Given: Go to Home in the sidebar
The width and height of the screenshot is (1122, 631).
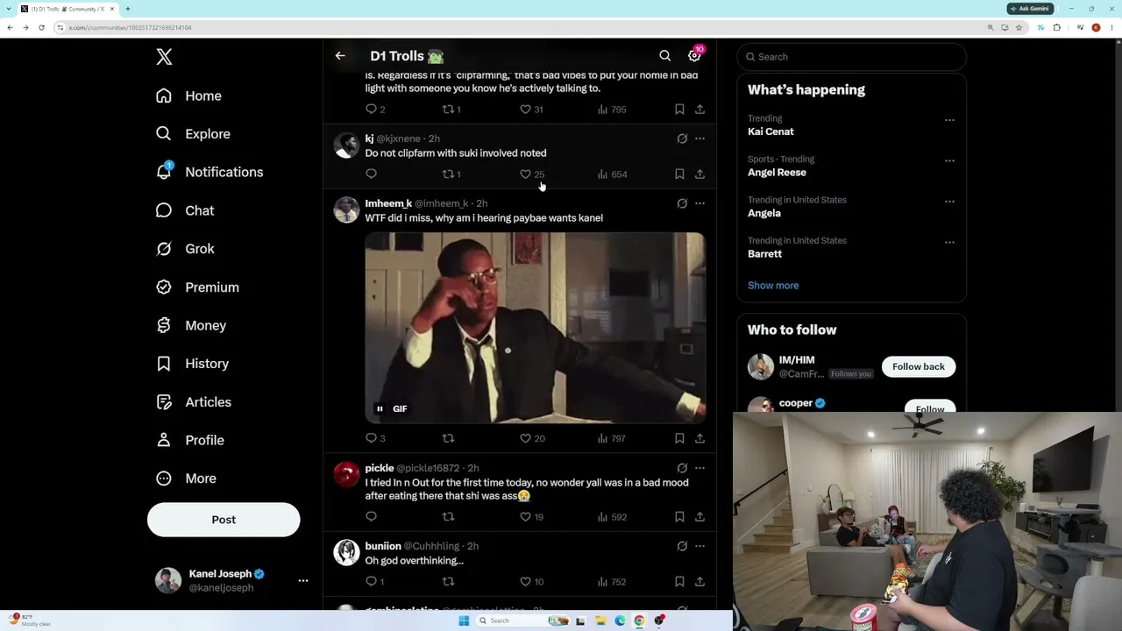Looking at the screenshot, I should click(x=188, y=96).
